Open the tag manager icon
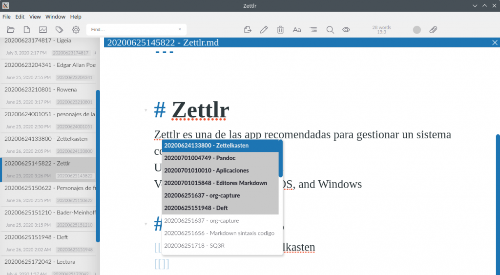The image size is (500, 275). (x=59, y=30)
